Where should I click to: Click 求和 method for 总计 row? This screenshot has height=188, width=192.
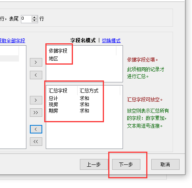pos(84,98)
